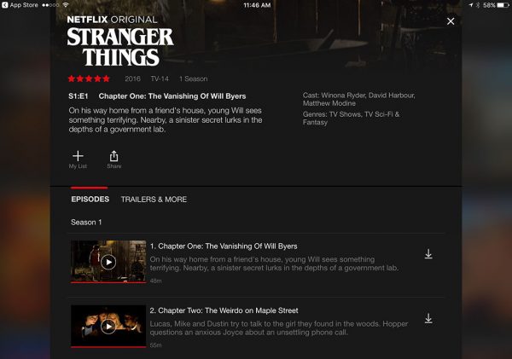The width and height of the screenshot is (512, 359).
Task: Download Chapter One episode
Action: pos(428,254)
